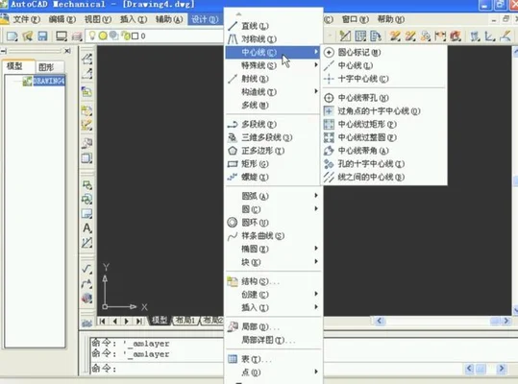This screenshot has height=384, width=518.
Task: Jump to last layout tab arrow
Action: [x=139, y=321]
